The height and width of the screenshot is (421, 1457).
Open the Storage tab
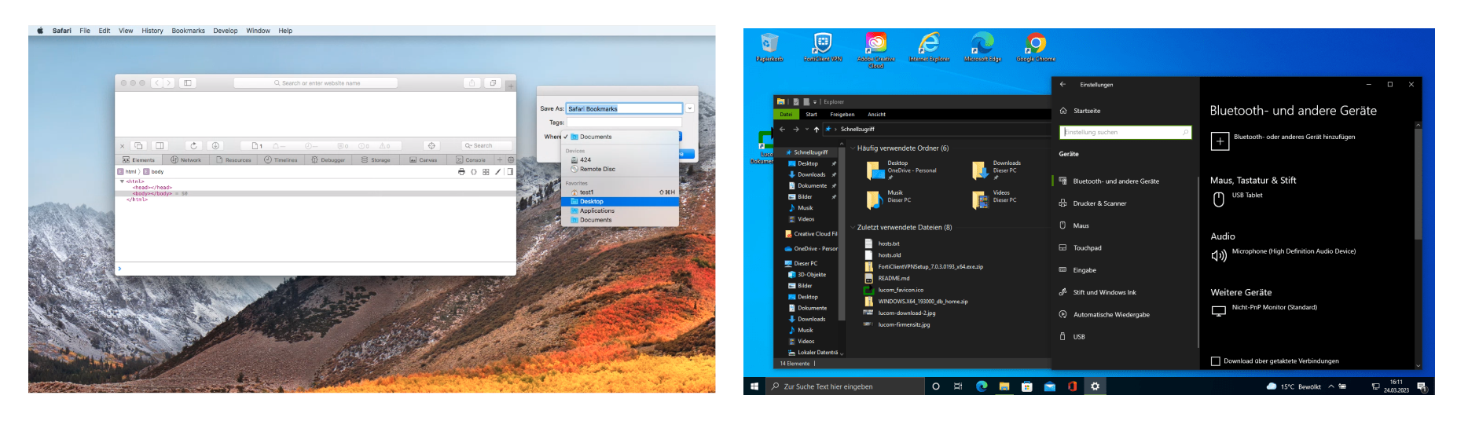pos(376,159)
